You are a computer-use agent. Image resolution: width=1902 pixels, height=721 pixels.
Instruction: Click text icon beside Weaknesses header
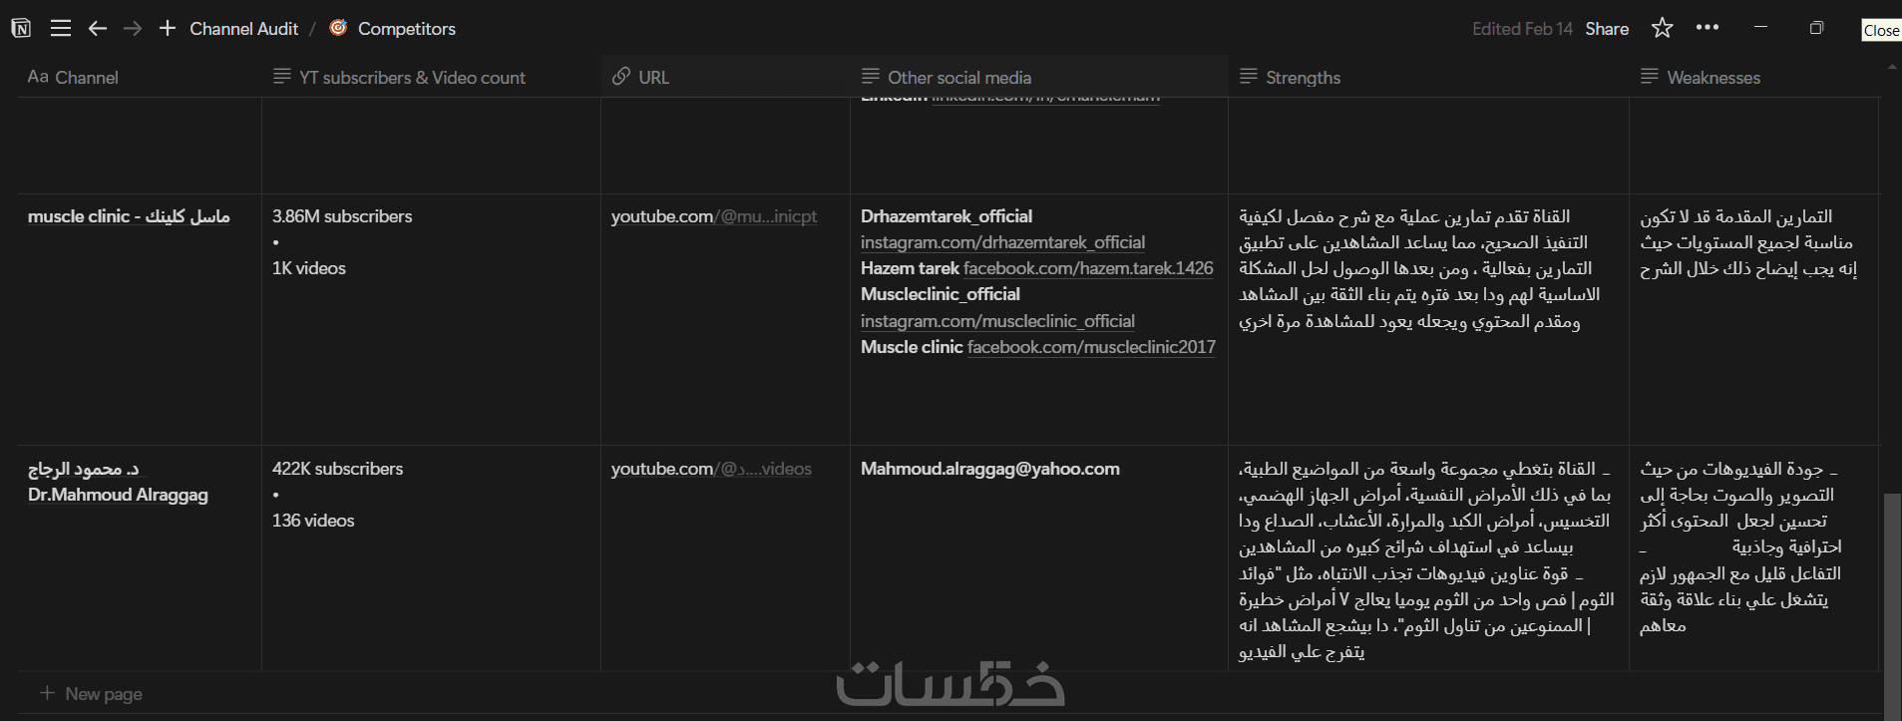coord(1649,77)
